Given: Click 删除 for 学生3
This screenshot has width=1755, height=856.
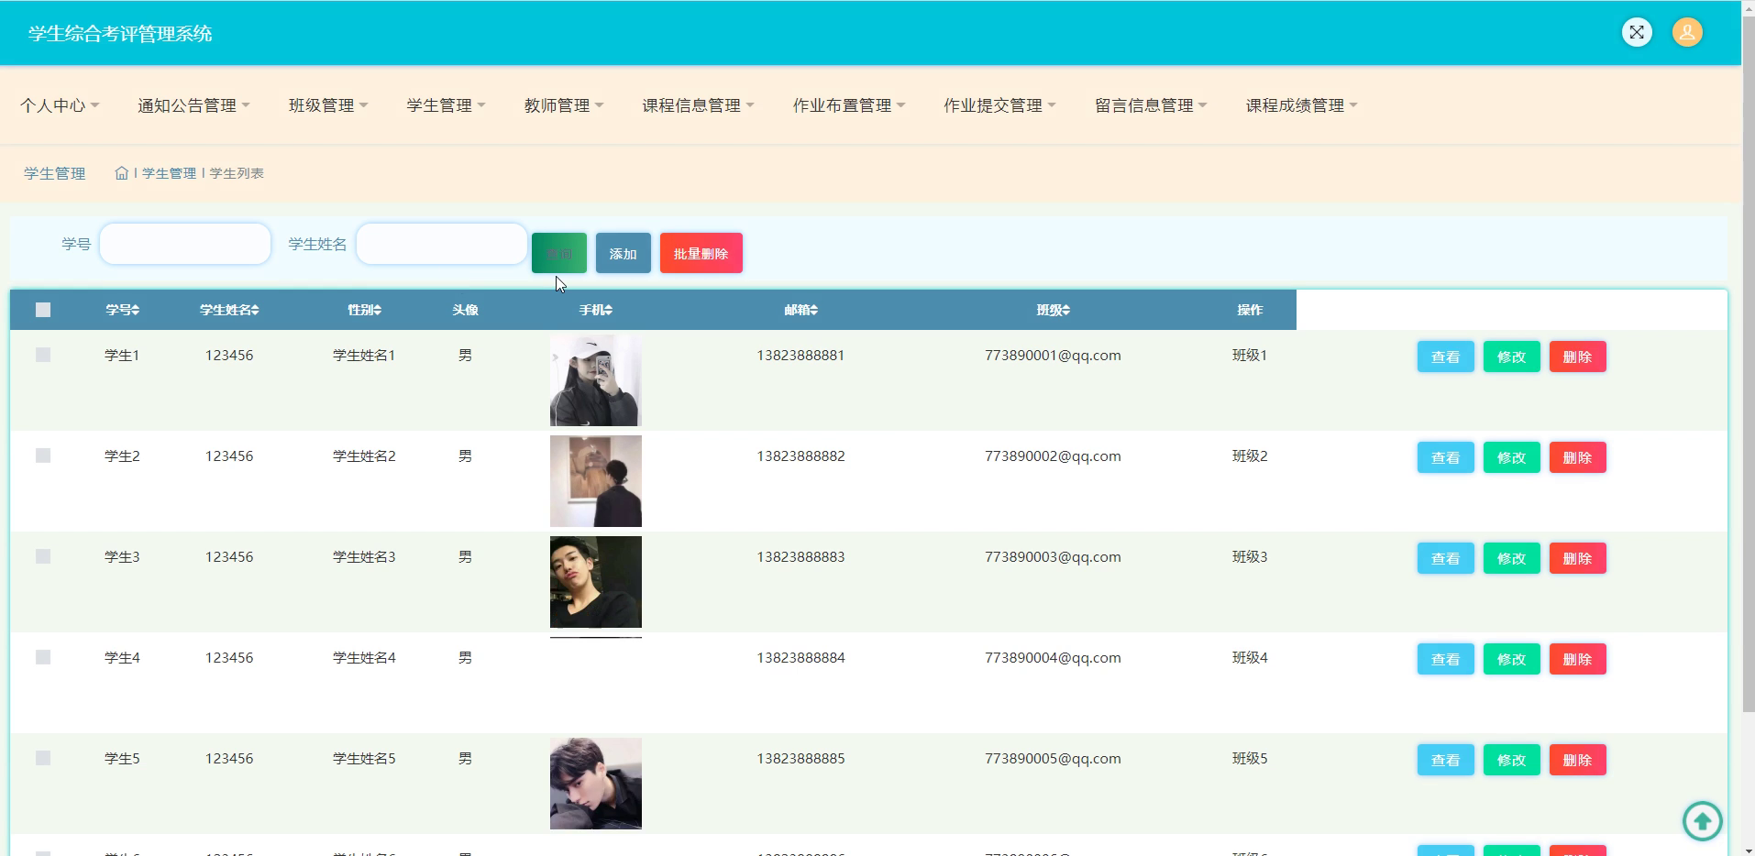Looking at the screenshot, I should pos(1578,558).
